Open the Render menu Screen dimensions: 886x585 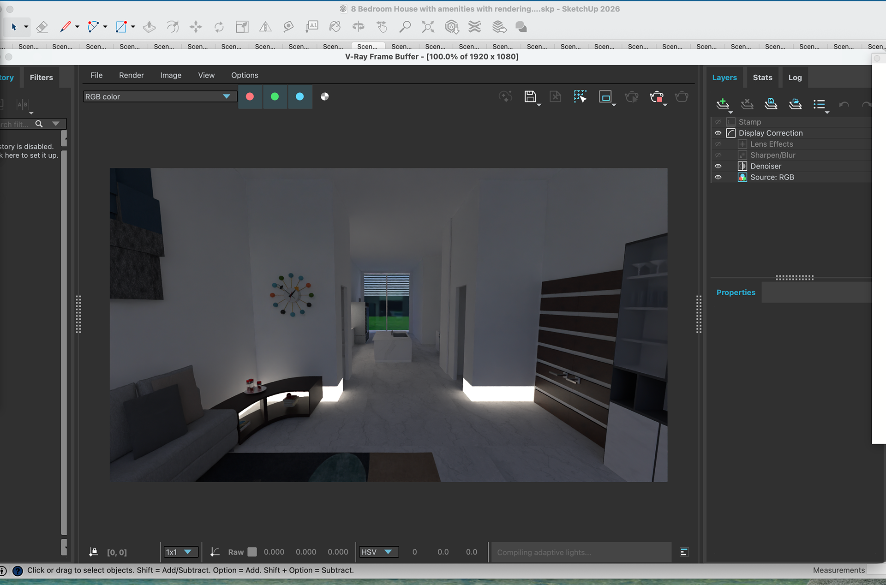tap(132, 75)
